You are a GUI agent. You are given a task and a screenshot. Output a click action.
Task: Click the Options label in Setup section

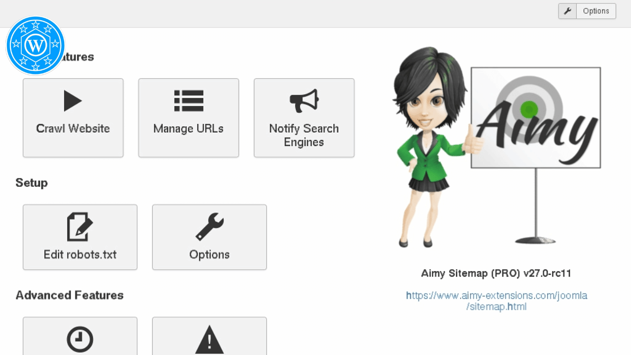pyautogui.click(x=210, y=255)
